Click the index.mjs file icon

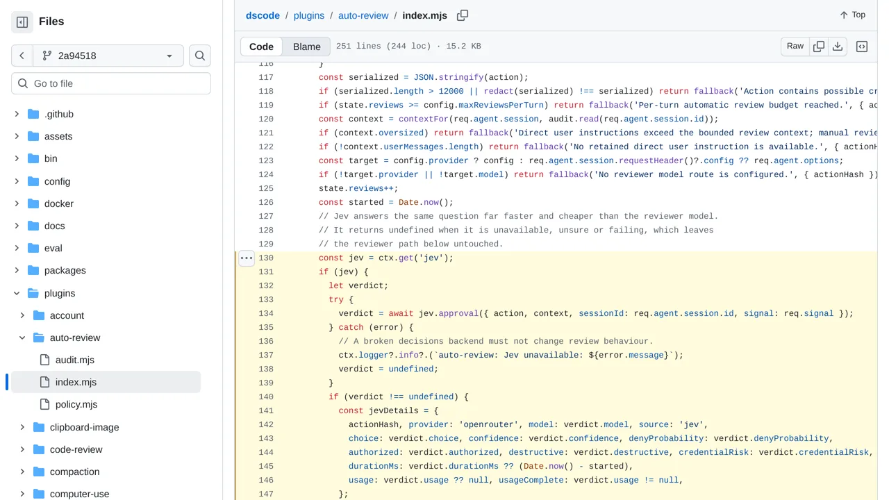44,382
